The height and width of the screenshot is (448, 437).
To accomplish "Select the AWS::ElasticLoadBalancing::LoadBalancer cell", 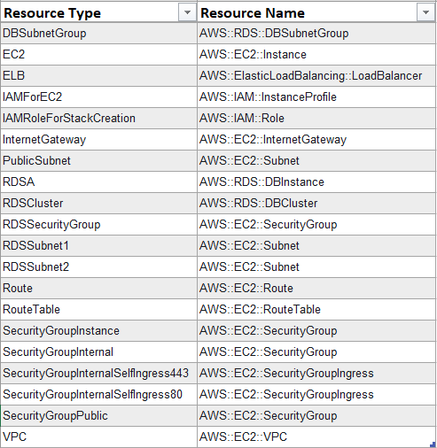I will tap(316, 76).
